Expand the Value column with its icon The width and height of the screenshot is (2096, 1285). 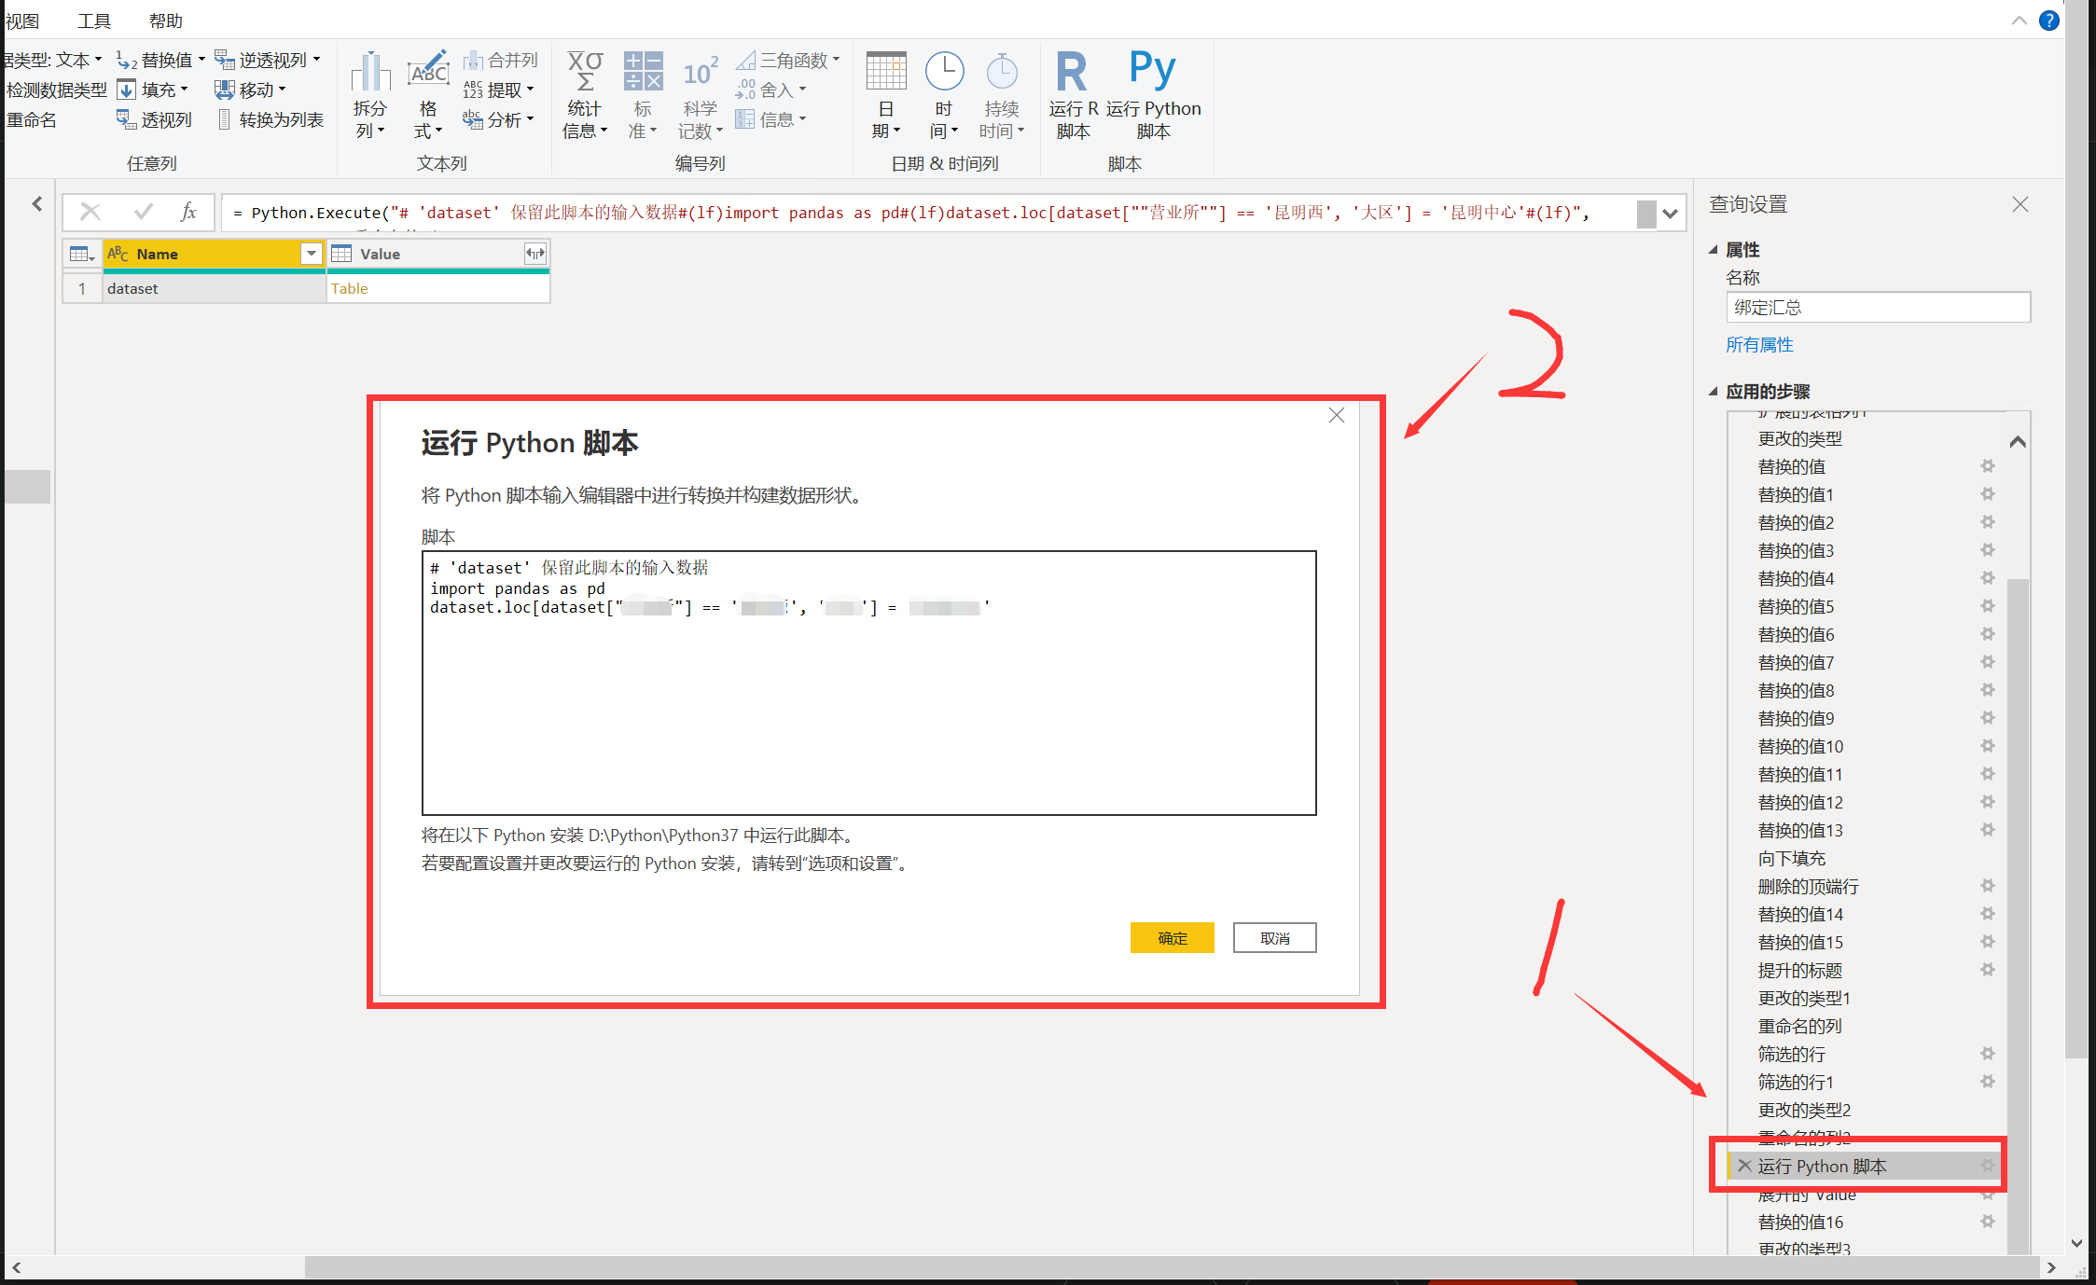click(x=534, y=254)
